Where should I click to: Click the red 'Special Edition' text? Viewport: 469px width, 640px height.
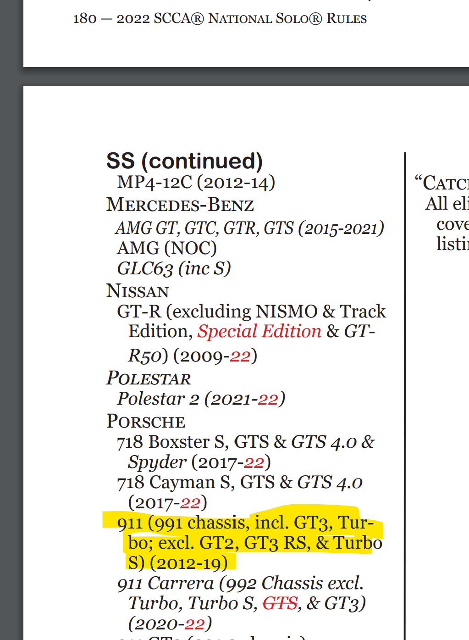click(x=259, y=331)
